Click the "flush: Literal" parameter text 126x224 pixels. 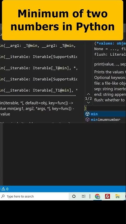(x=110, y=54)
